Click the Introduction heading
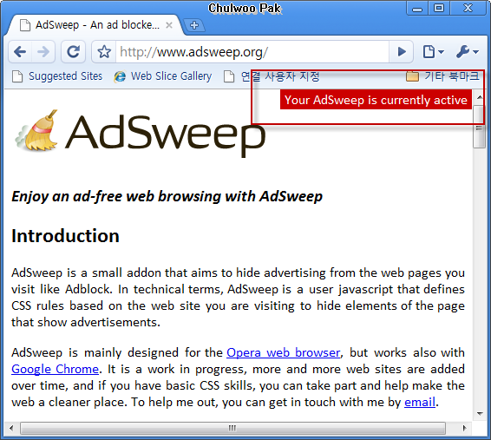The width and height of the screenshot is (491, 440). 65,235
